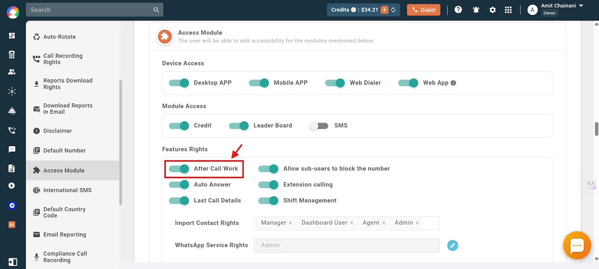
Task: Open the bot icon in left rail
Action: pyautogui.click(x=12, y=111)
